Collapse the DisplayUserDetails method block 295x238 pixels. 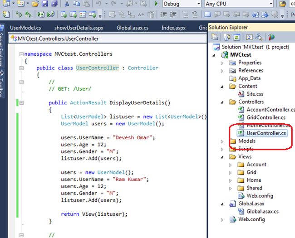click(21, 103)
